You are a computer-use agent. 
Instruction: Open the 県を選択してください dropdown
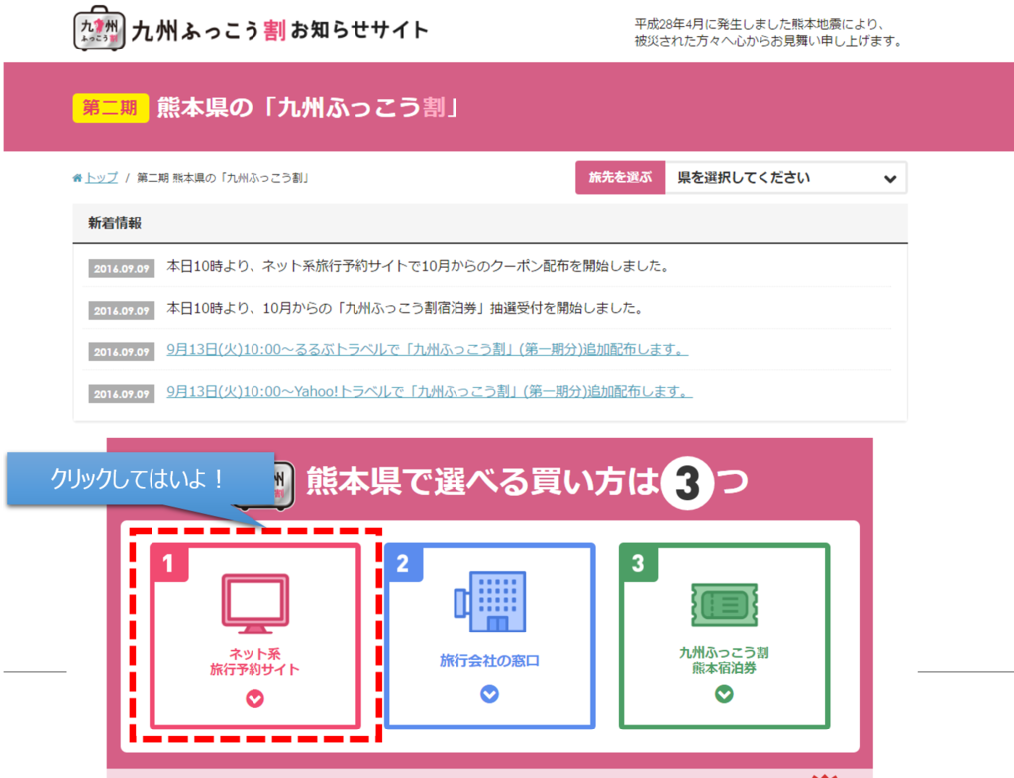click(785, 178)
